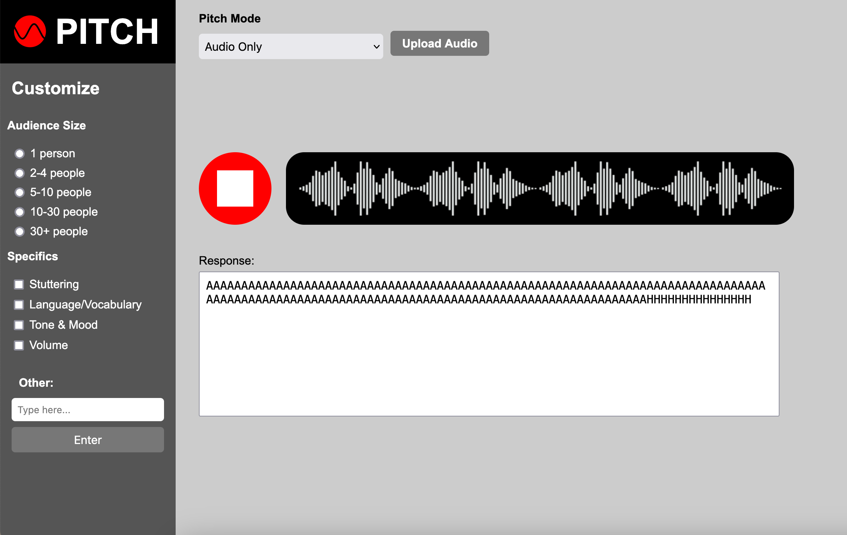Pick the 10-30 people audience option
Image resolution: width=847 pixels, height=535 pixels.
20,212
